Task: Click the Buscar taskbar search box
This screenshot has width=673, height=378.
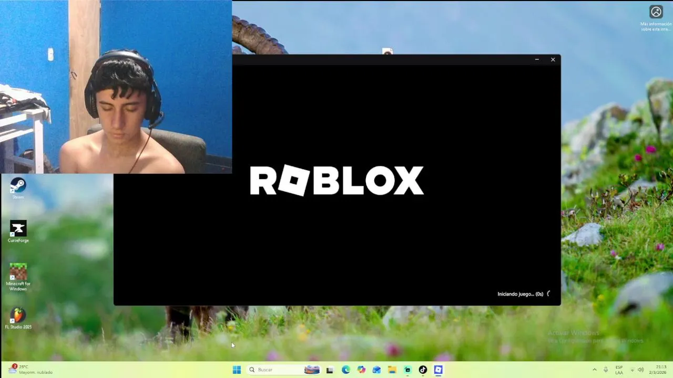Action: pos(284,370)
